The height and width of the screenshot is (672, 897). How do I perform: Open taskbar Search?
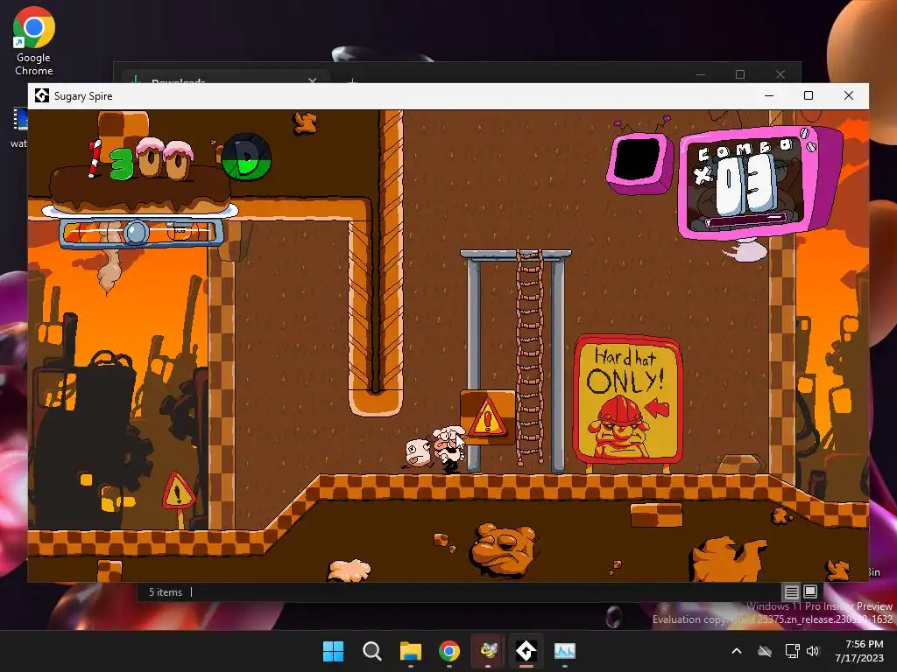tap(371, 651)
